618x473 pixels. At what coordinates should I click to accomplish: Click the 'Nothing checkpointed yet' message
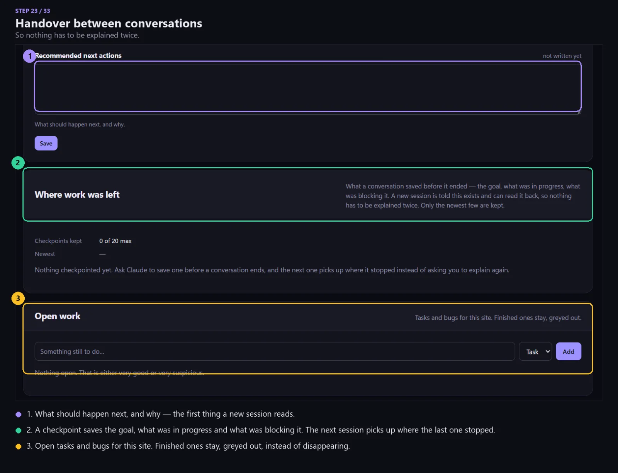(x=272, y=270)
